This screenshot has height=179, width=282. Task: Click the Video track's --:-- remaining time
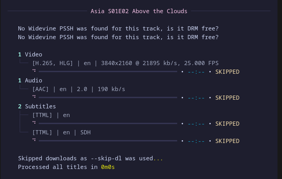[x=196, y=72]
